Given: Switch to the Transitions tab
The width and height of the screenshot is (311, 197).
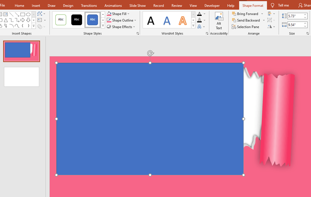Looking at the screenshot, I should (89, 5).
